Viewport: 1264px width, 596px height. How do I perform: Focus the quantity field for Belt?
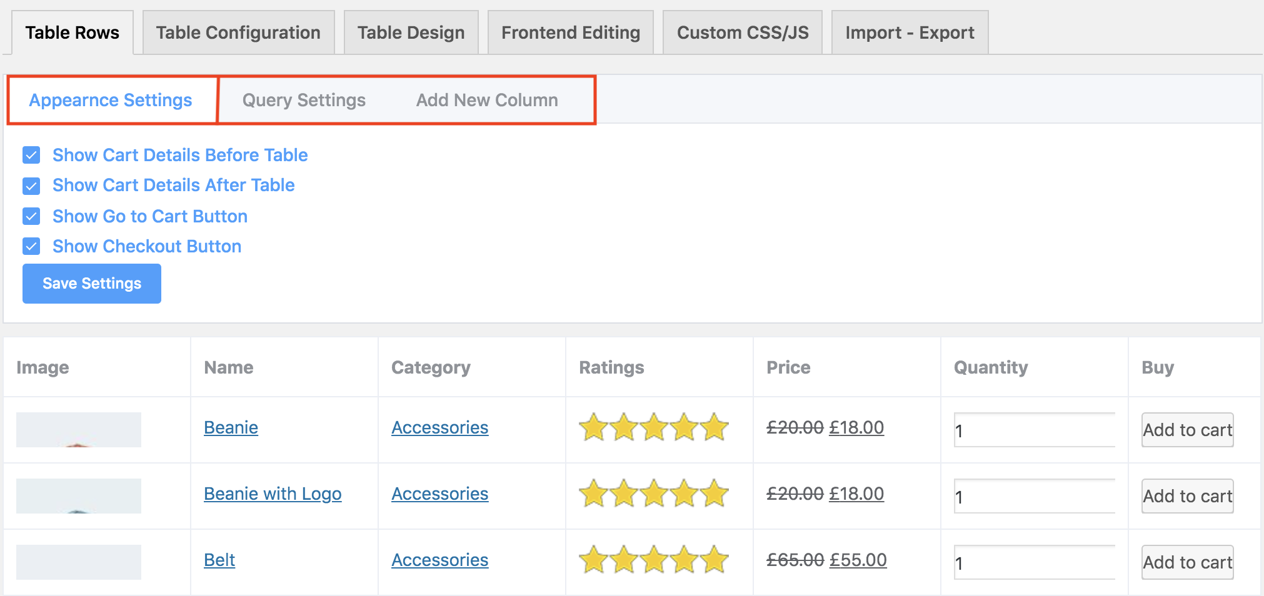[x=1035, y=563]
